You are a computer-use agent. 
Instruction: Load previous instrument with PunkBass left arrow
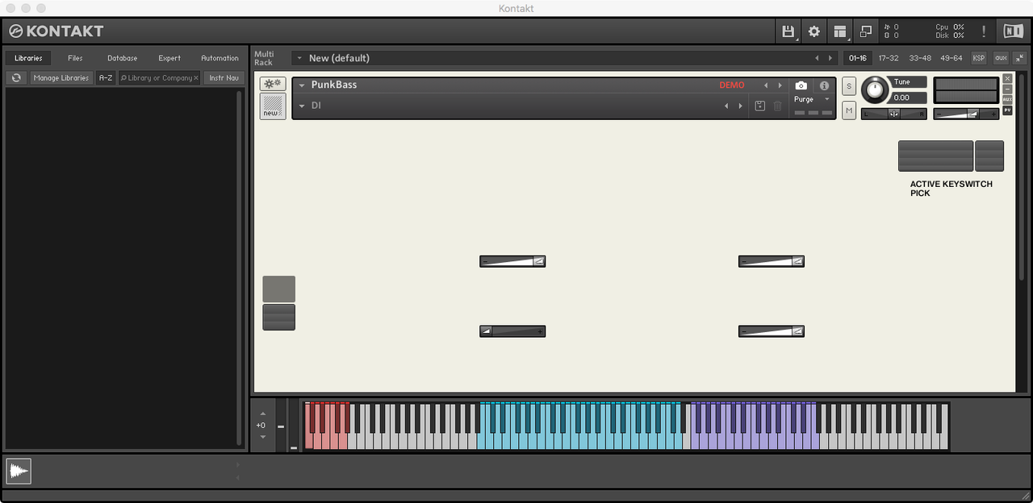point(766,85)
